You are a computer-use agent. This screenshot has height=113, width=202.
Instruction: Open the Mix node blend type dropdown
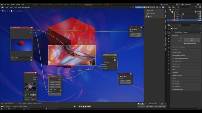(x=109, y=60)
